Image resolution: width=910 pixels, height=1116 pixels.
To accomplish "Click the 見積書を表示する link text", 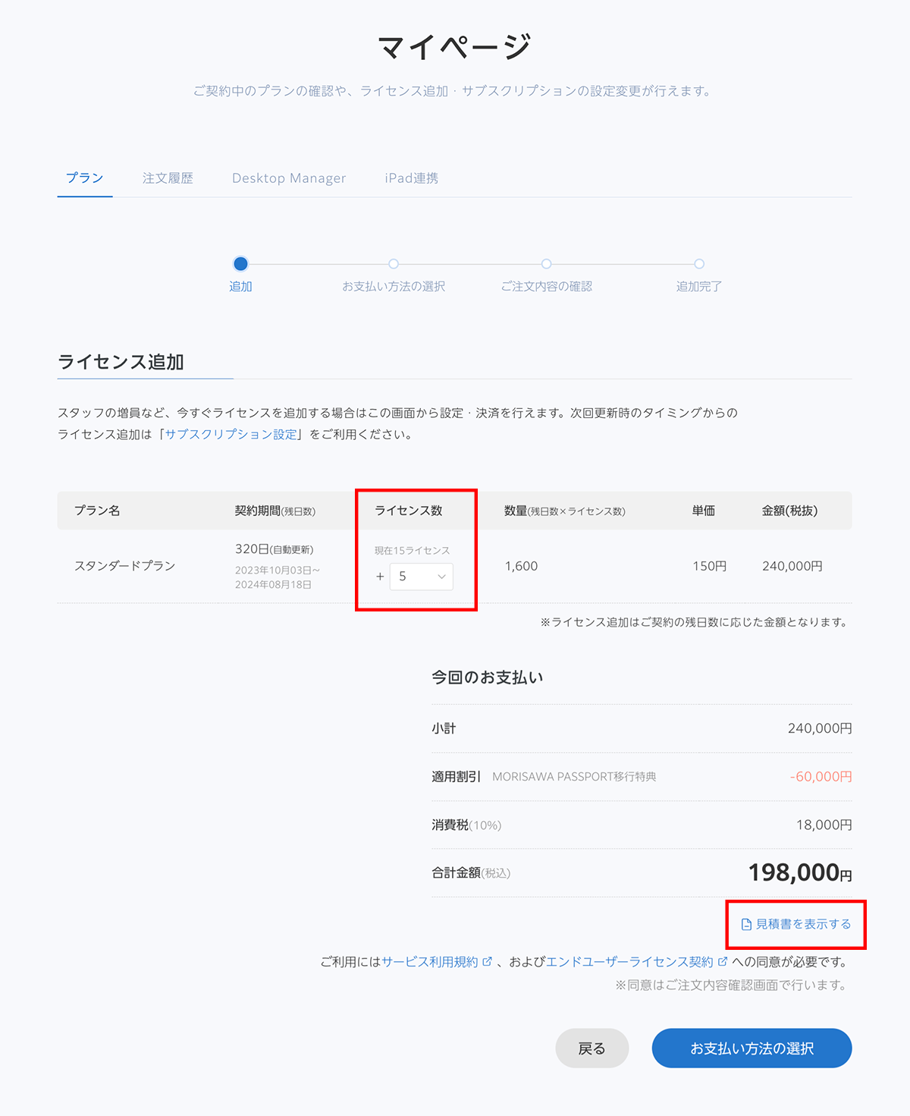I will [803, 924].
